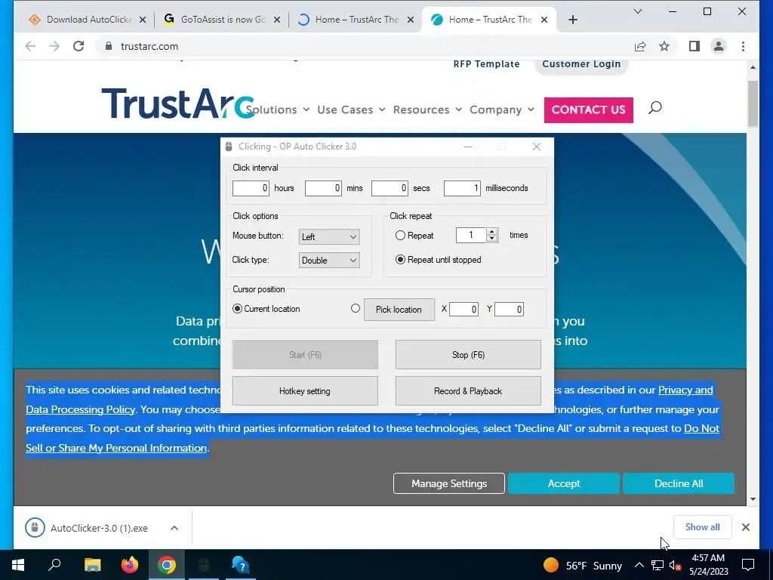
Task: Click the Stop (F6) button
Action: (x=468, y=355)
